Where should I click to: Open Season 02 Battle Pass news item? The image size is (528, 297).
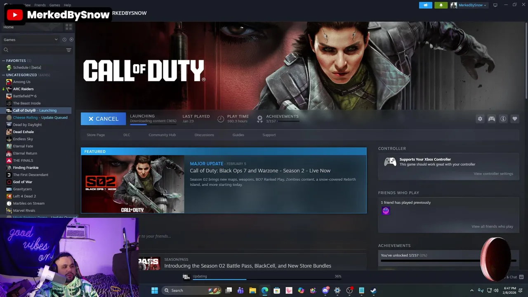coord(247,266)
